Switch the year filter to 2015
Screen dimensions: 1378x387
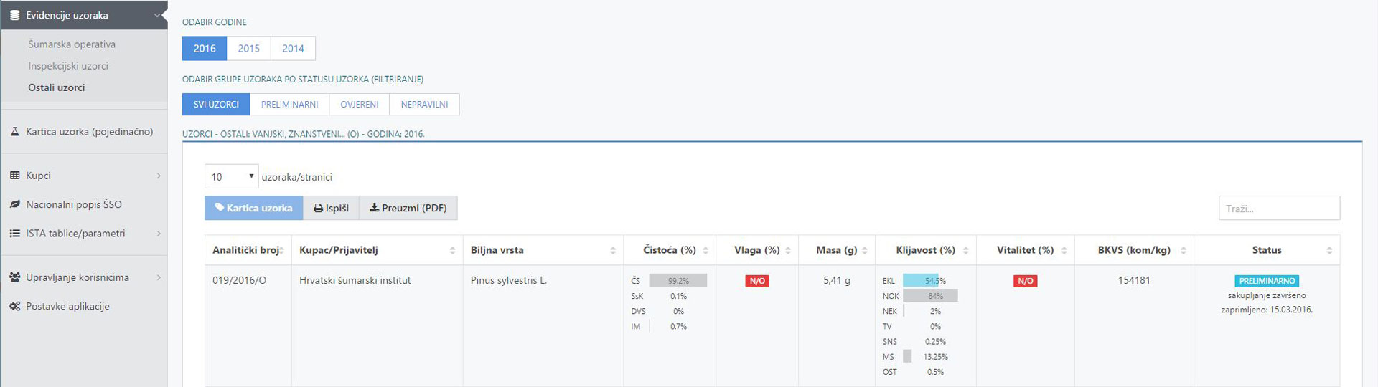(248, 48)
